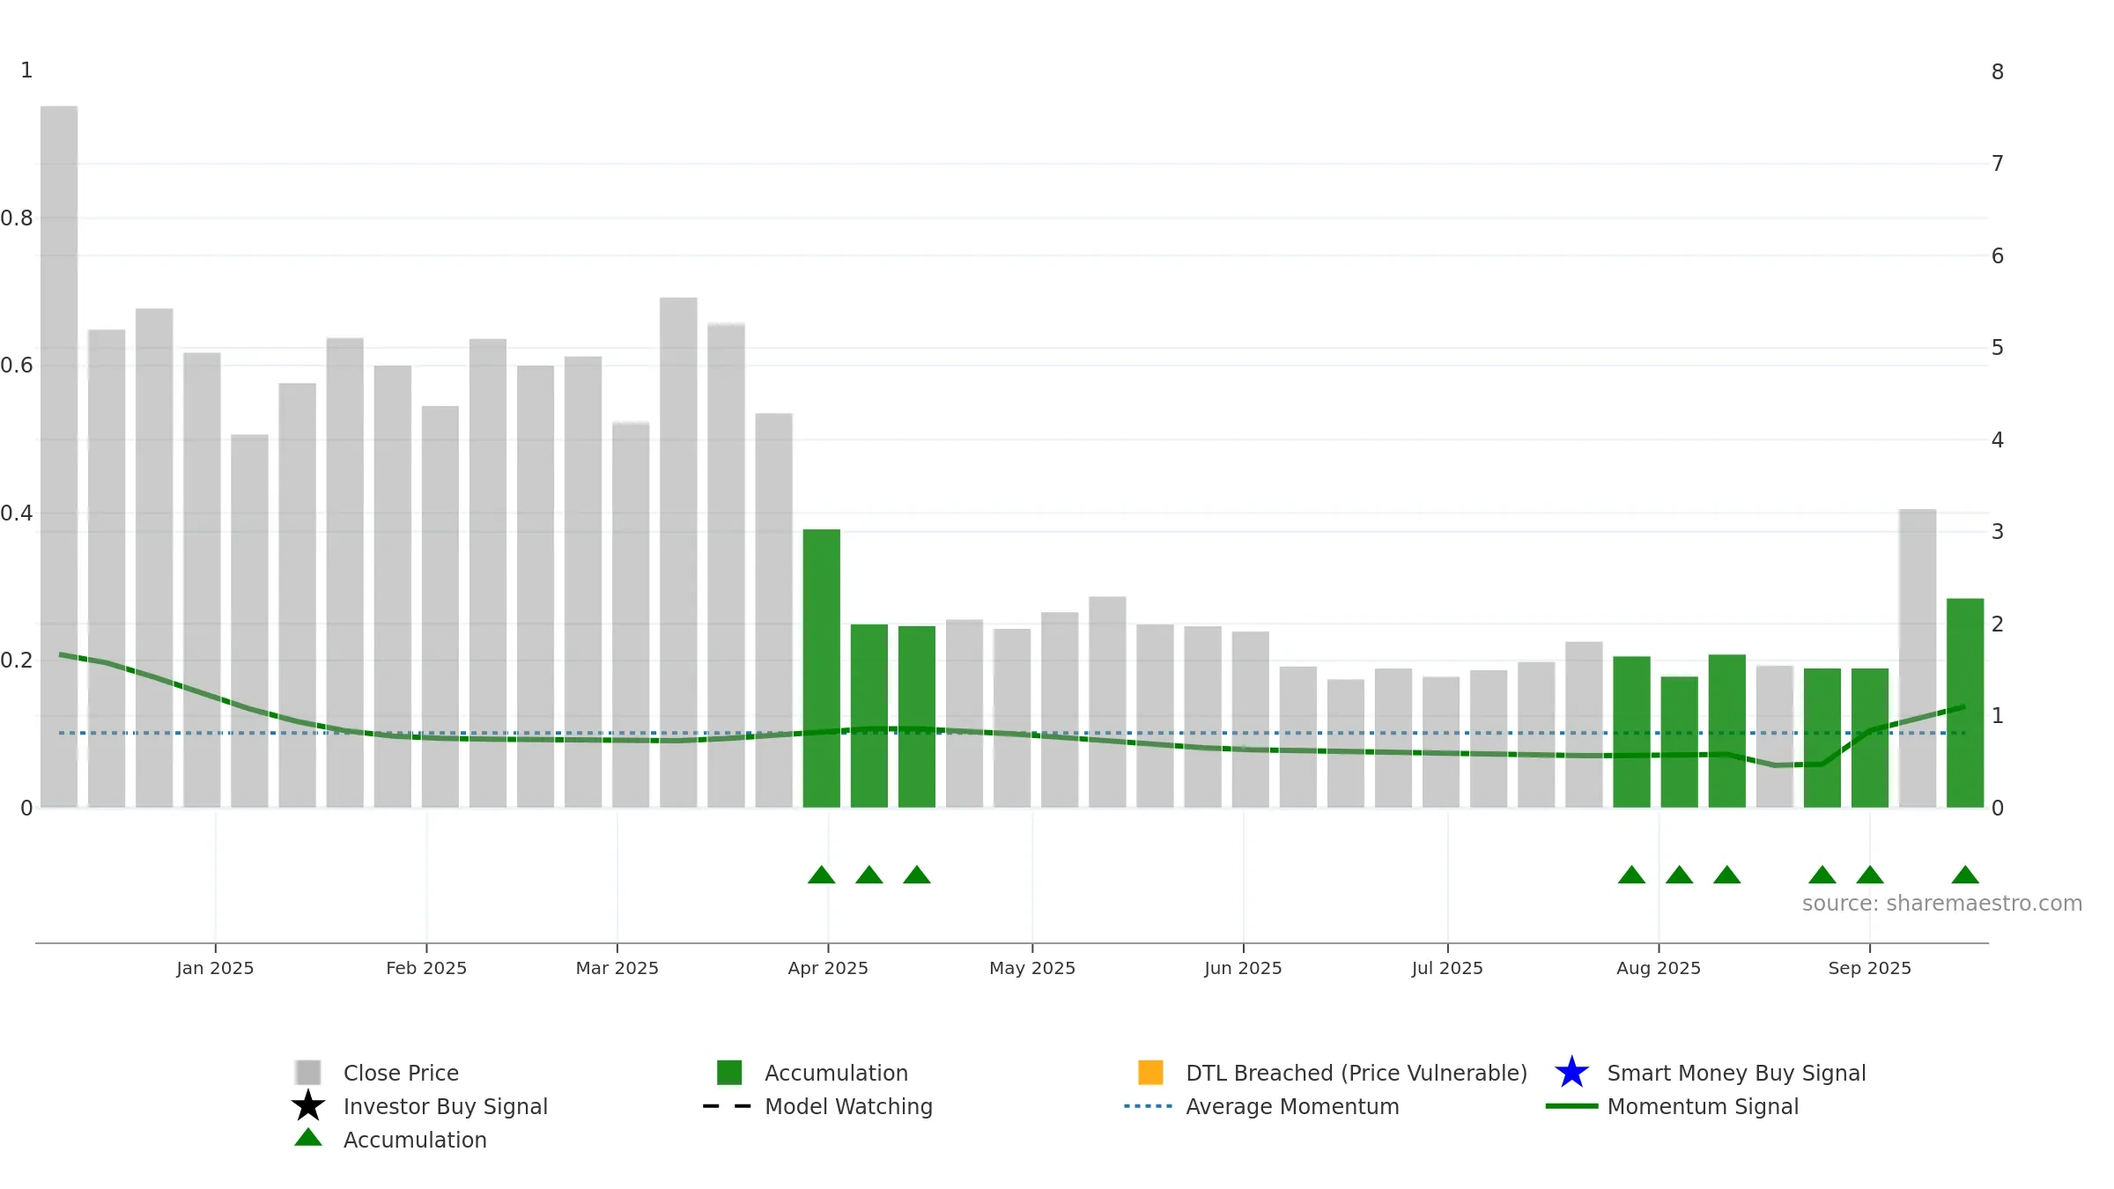Click the Aug 2025 axis label
The image size is (2114, 1189).
tap(1659, 968)
